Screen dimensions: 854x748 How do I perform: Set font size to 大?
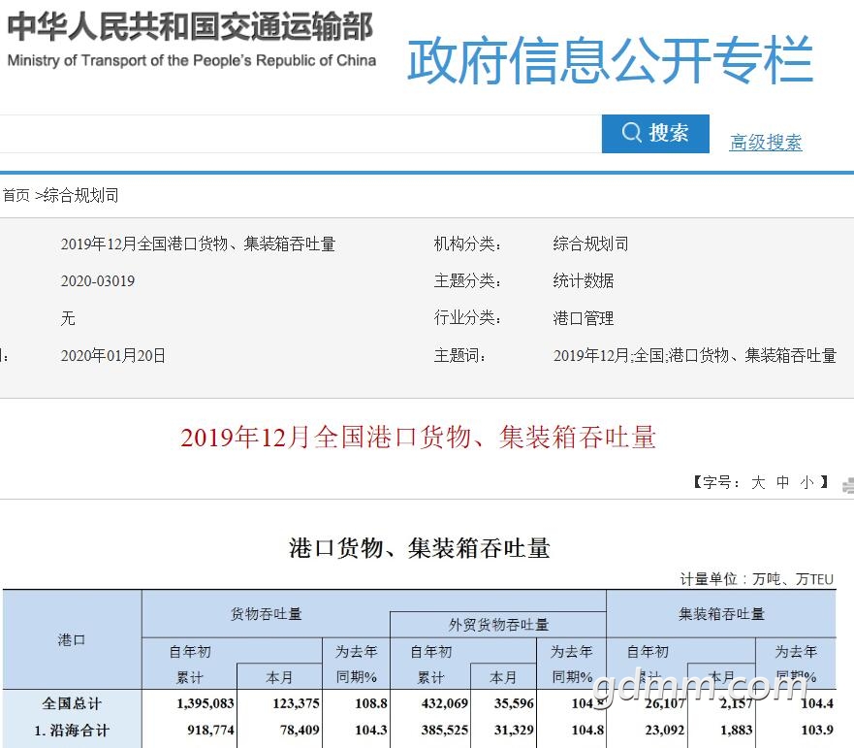pos(758,482)
